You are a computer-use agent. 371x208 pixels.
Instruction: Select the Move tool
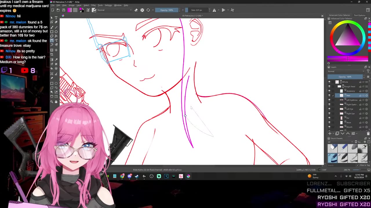pyautogui.click(x=56, y=50)
